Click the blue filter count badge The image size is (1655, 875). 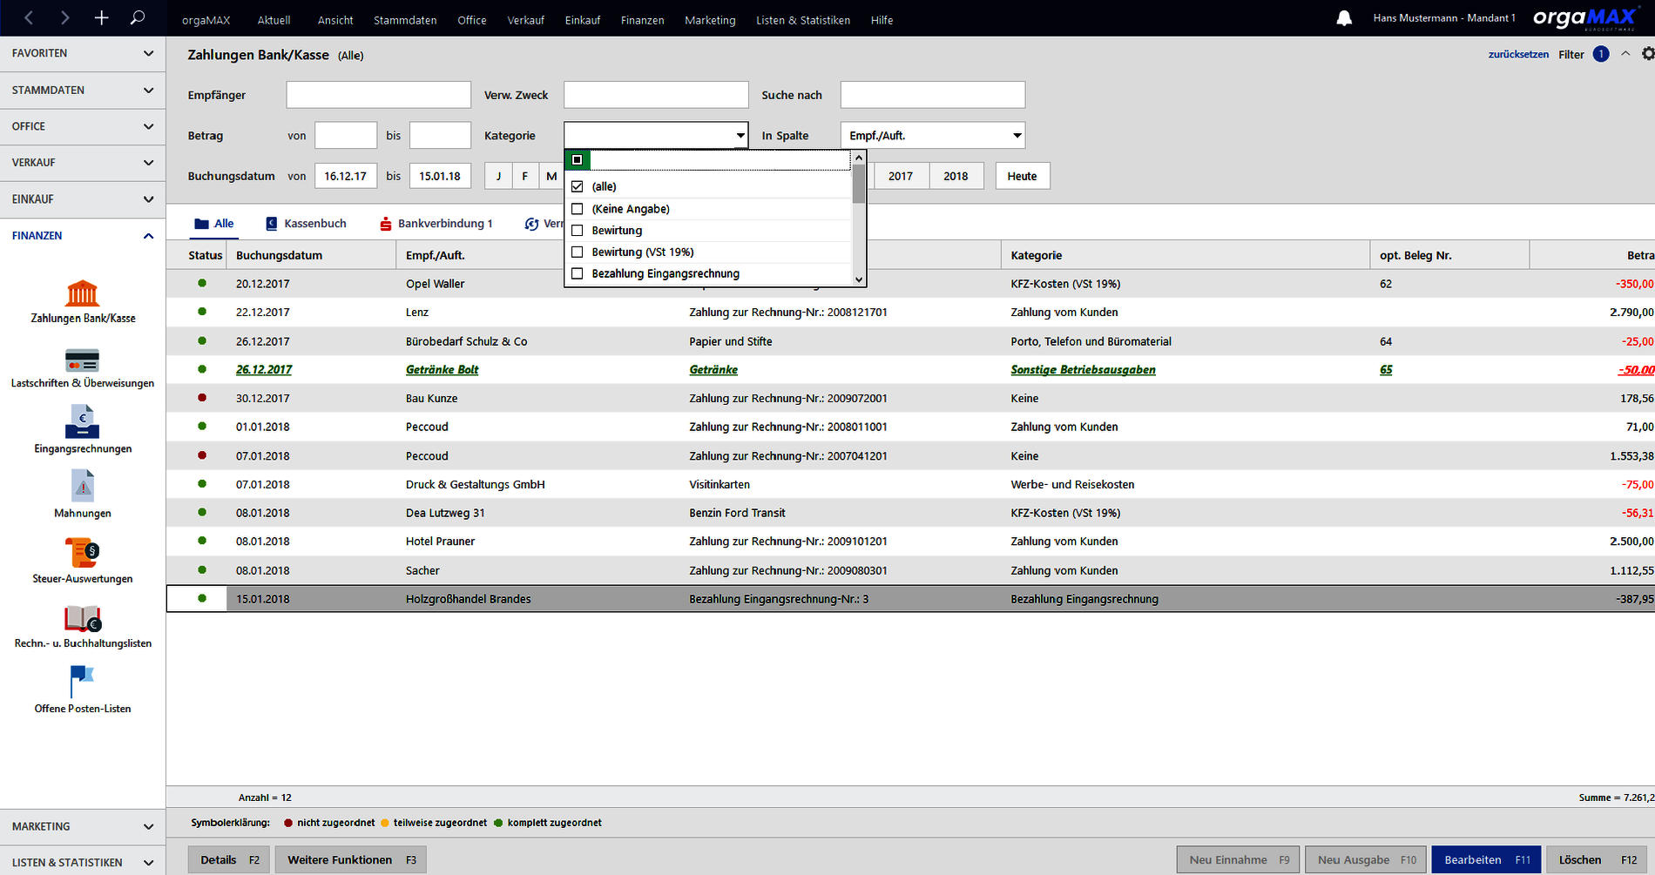click(x=1601, y=54)
